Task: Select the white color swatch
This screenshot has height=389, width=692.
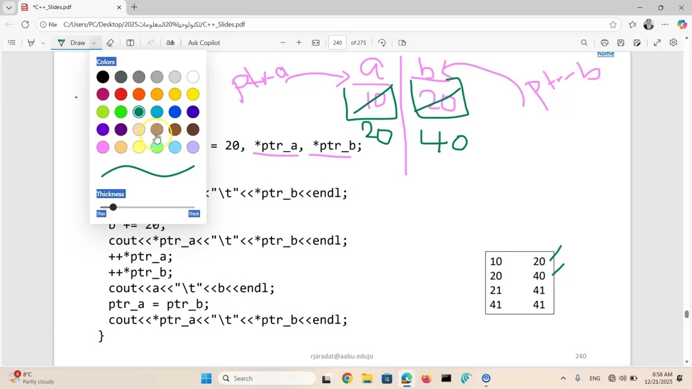Action: (x=193, y=77)
